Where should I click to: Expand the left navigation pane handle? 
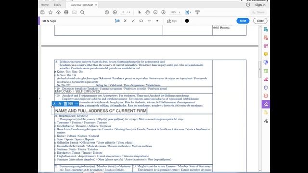click(x=39, y=99)
